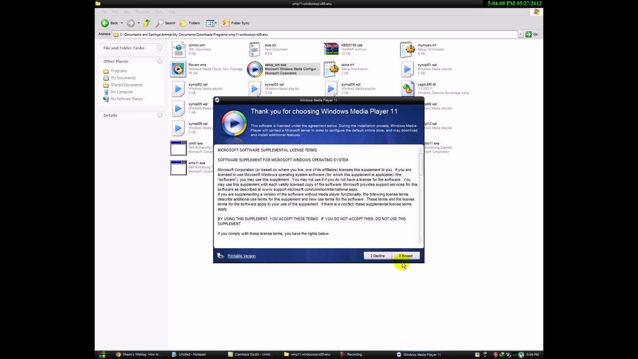Click the help question-mark tray icon
The image size is (638, 359).
point(477,355)
